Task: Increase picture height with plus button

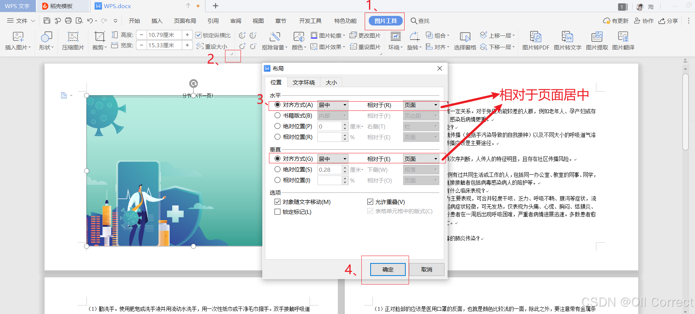Action: [x=187, y=35]
